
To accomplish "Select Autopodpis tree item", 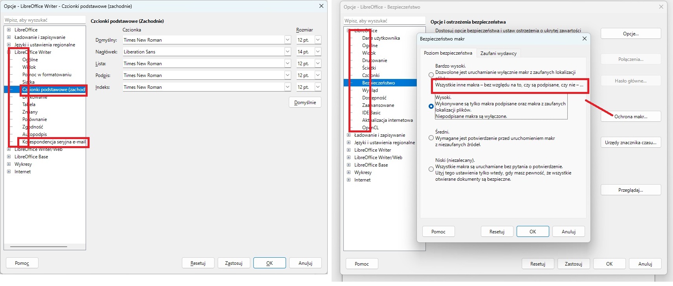I will point(35,134).
